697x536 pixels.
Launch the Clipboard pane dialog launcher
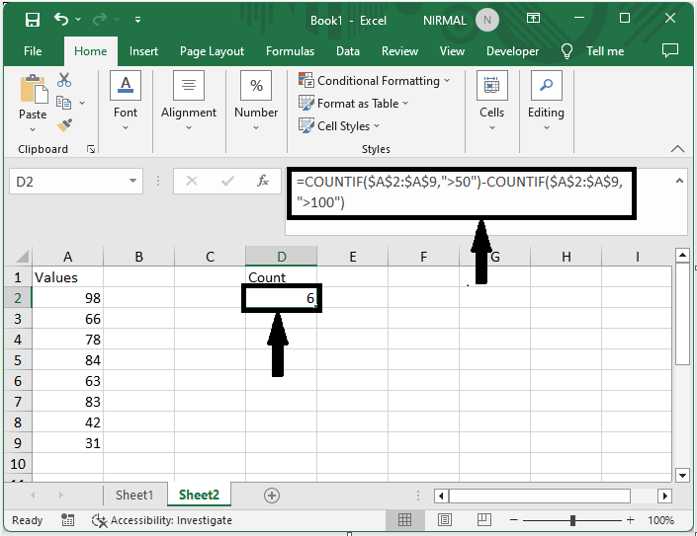click(91, 149)
